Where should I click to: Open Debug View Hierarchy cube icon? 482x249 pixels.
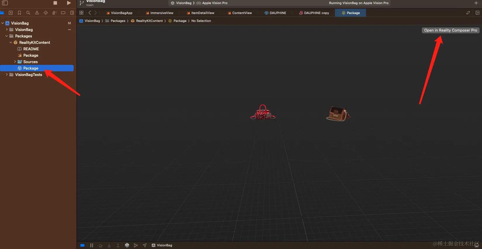[127, 245]
